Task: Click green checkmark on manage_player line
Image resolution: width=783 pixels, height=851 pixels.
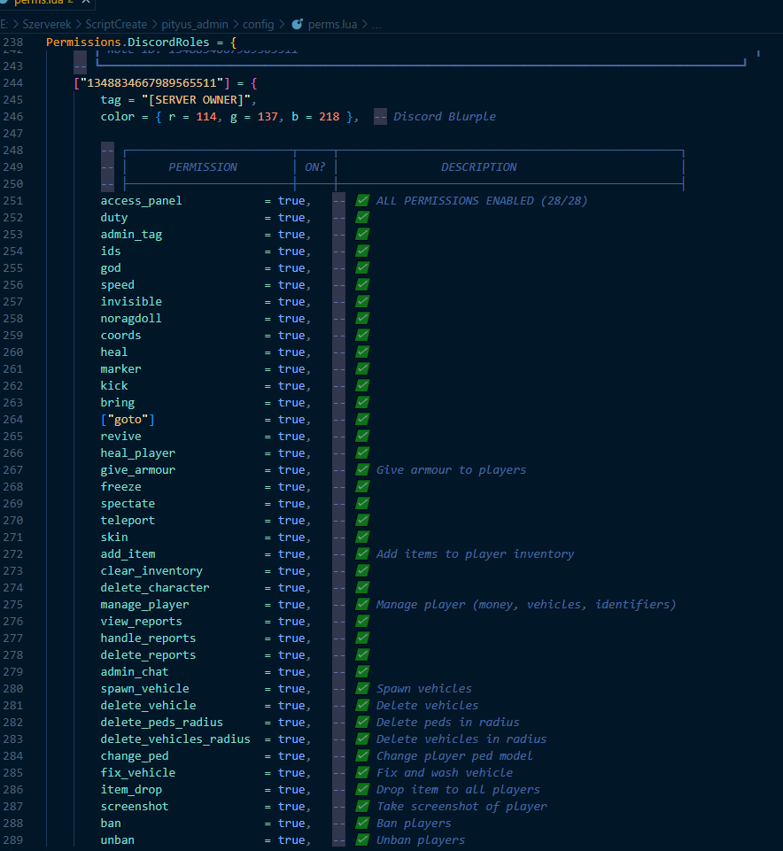Action: click(x=362, y=605)
